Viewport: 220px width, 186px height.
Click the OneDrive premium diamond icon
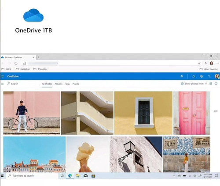(182, 76)
